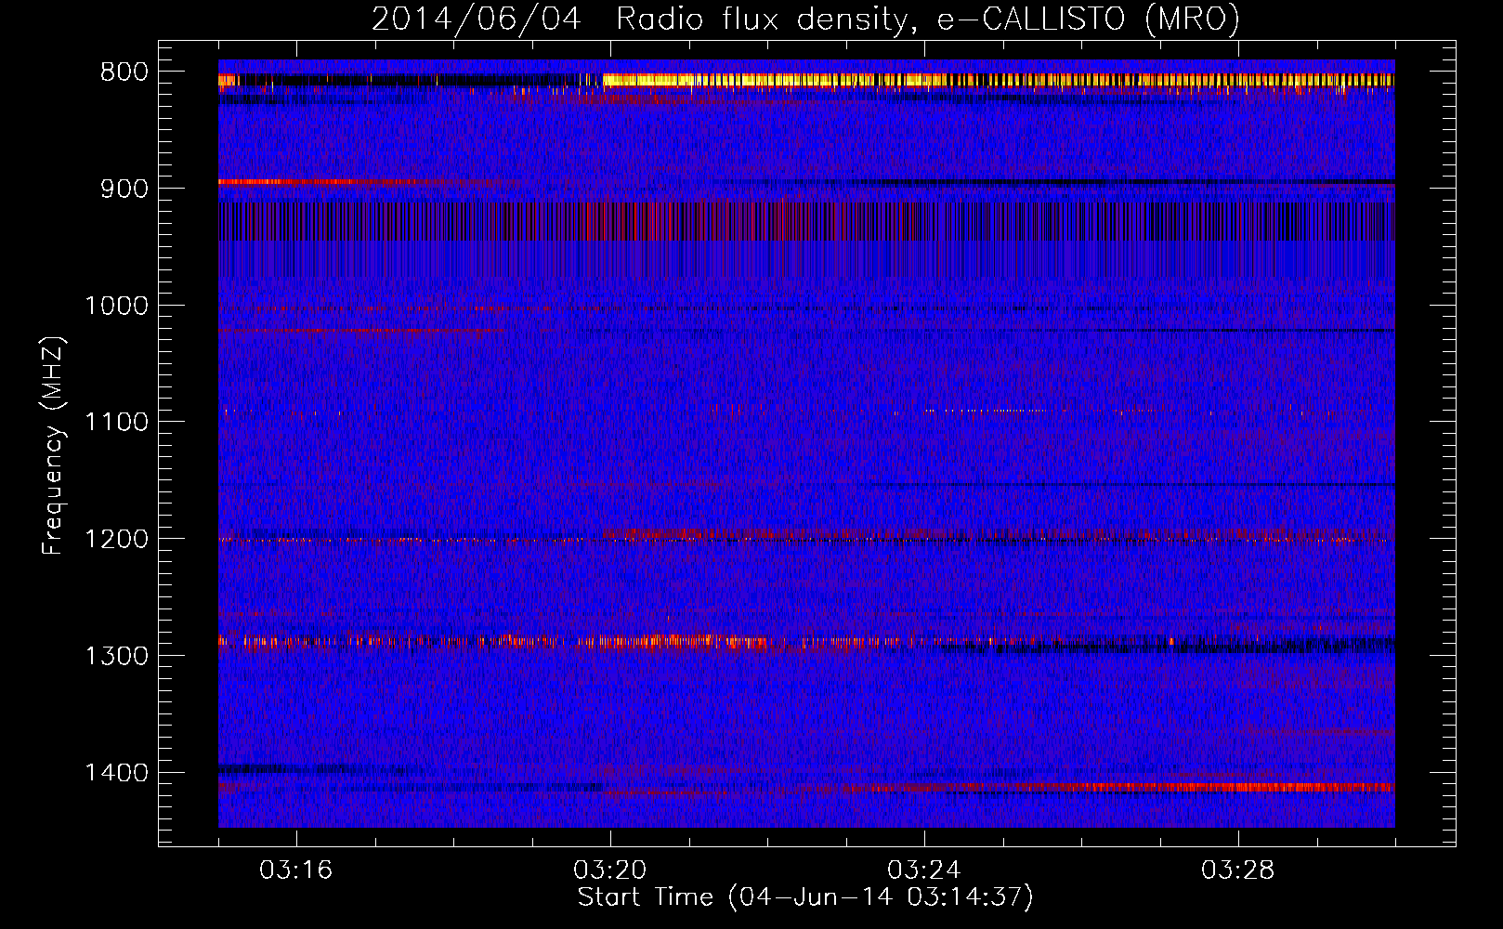Screen dimensions: 1503x929
Task: Click the 03:24 time tick label
Action: 924,870
